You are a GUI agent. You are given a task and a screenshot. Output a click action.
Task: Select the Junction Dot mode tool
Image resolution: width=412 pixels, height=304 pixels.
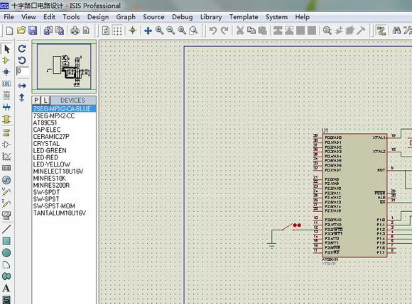pos(6,72)
